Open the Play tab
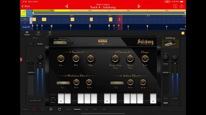 point(50,33)
